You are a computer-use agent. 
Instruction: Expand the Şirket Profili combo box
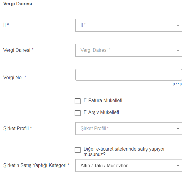click(x=125, y=129)
